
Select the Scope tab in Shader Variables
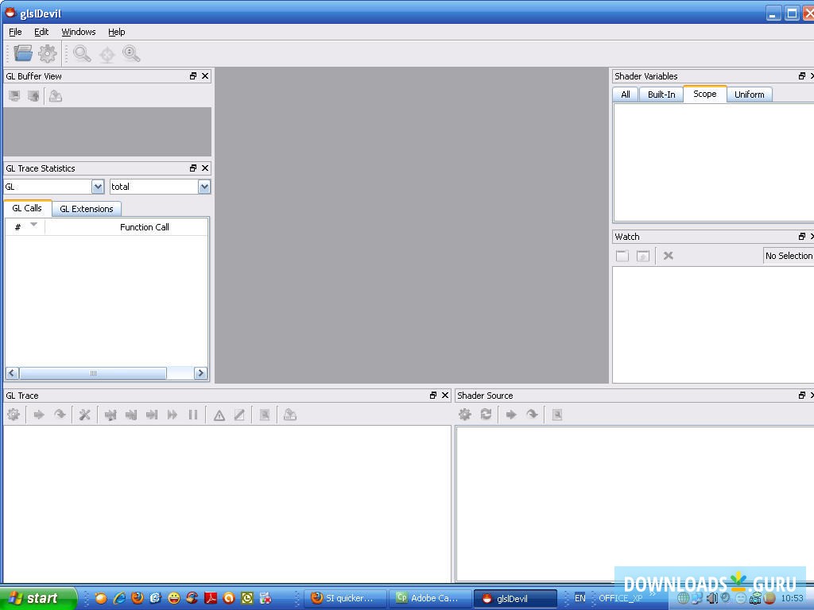point(704,94)
